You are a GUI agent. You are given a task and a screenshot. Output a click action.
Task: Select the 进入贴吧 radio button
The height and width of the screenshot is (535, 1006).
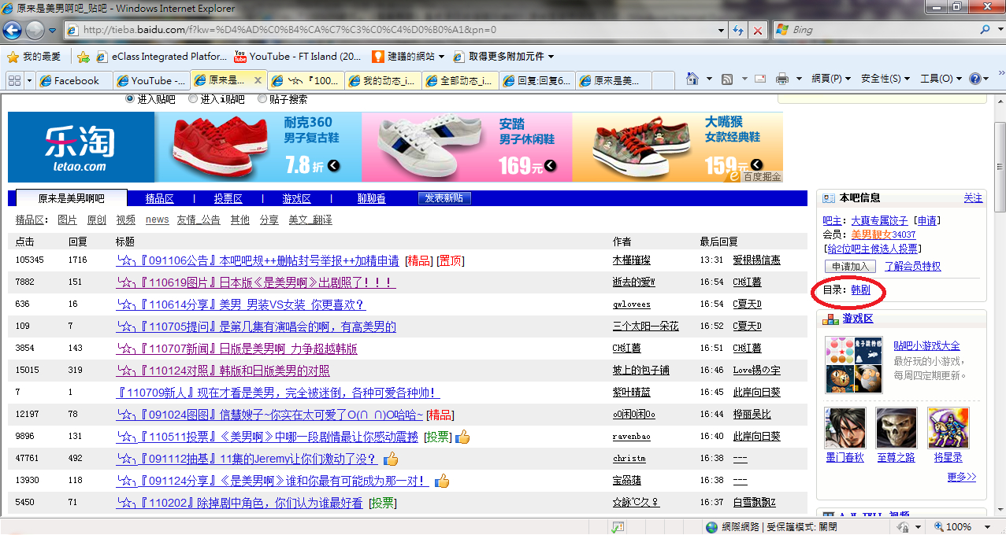131,99
